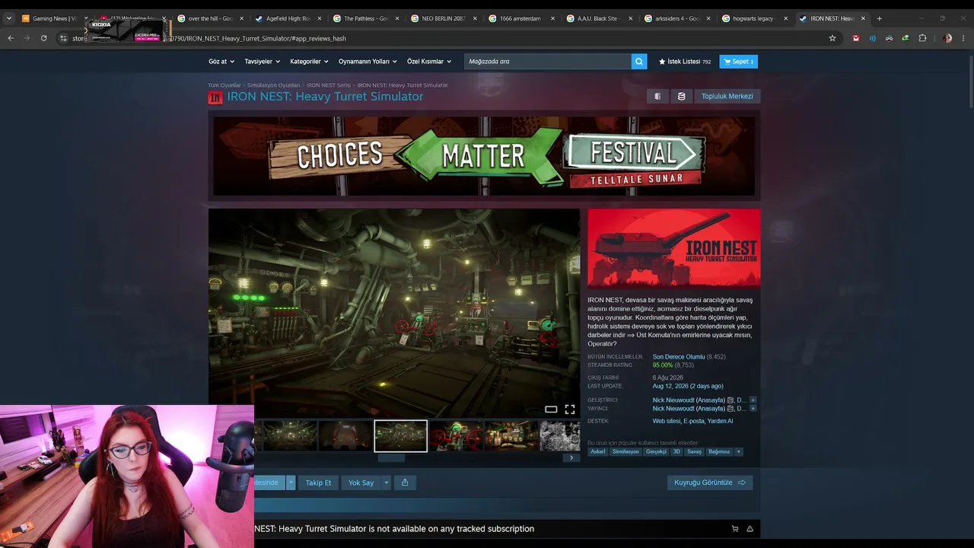Open the Göz at dropdown menu

coord(221,62)
